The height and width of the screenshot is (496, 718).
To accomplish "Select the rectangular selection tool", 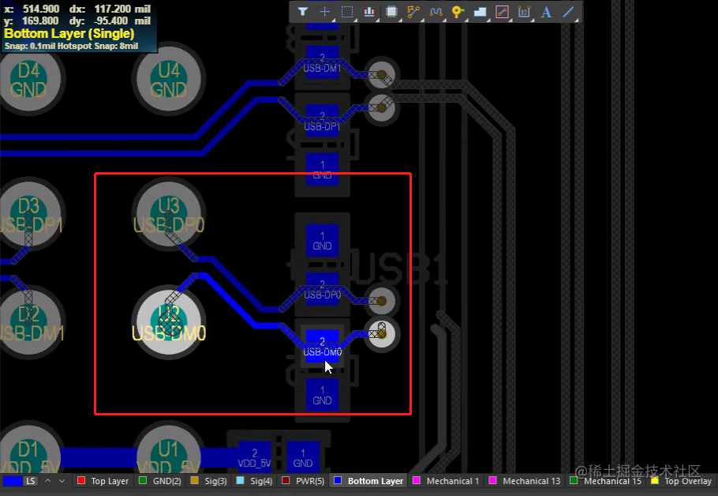I will [x=347, y=12].
